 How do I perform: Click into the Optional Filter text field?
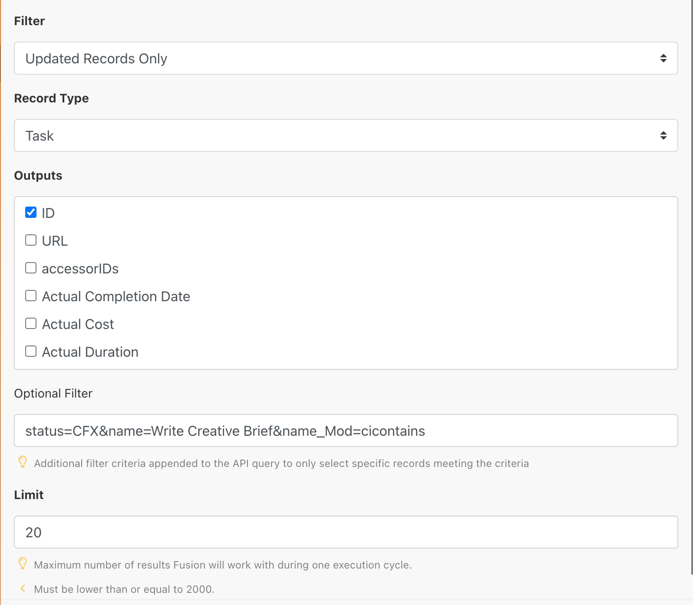[x=346, y=431]
